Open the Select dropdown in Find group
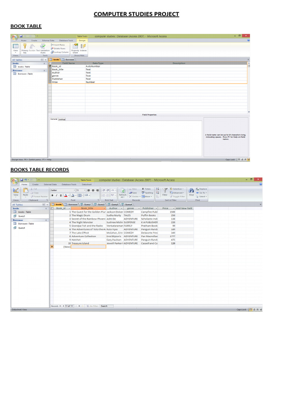 pos(201,196)
